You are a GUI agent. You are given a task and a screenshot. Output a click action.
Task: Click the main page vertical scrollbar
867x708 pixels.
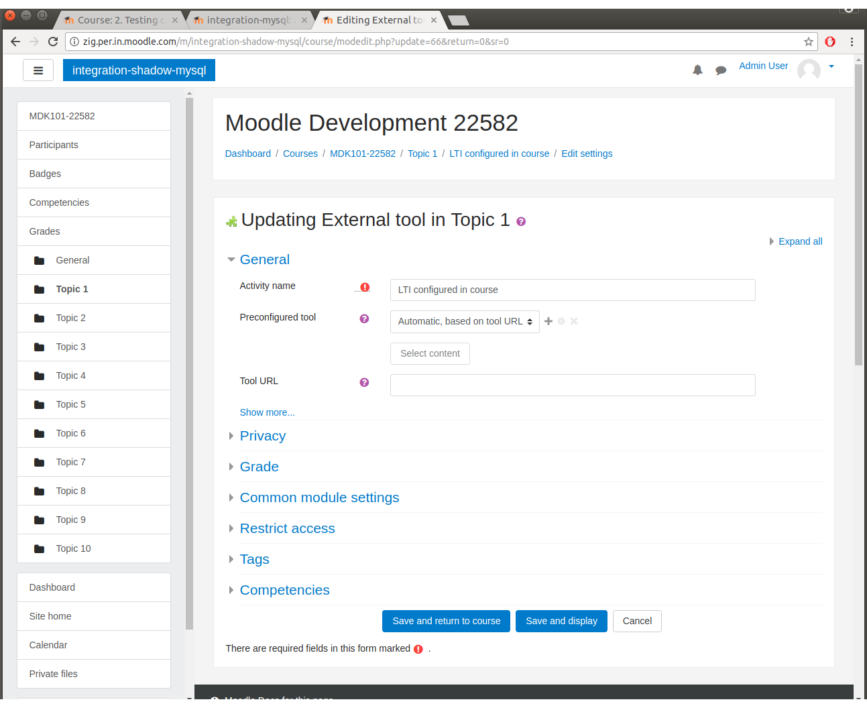coord(858,215)
